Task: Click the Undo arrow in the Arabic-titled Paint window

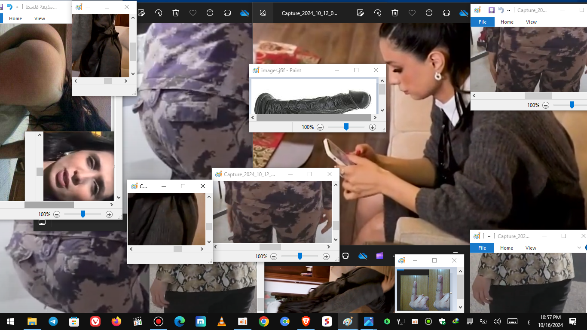Action: point(9,7)
